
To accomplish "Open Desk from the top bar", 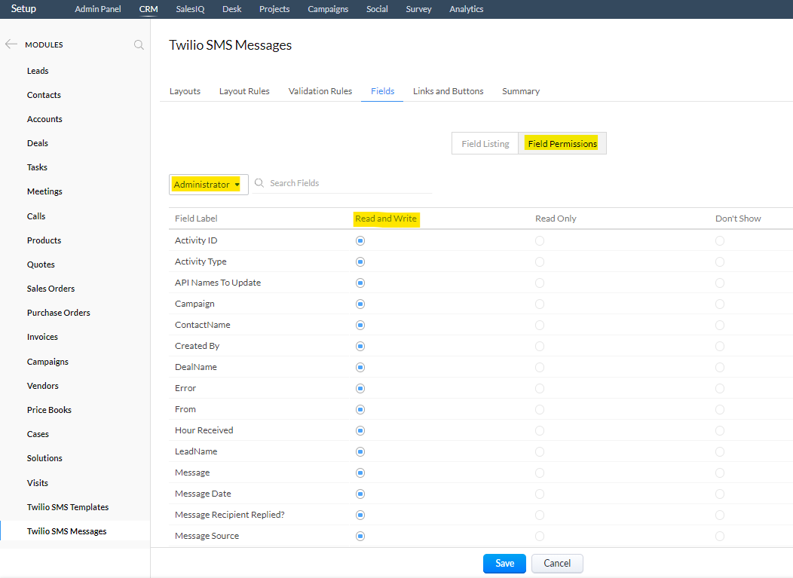I will click(x=231, y=9).
